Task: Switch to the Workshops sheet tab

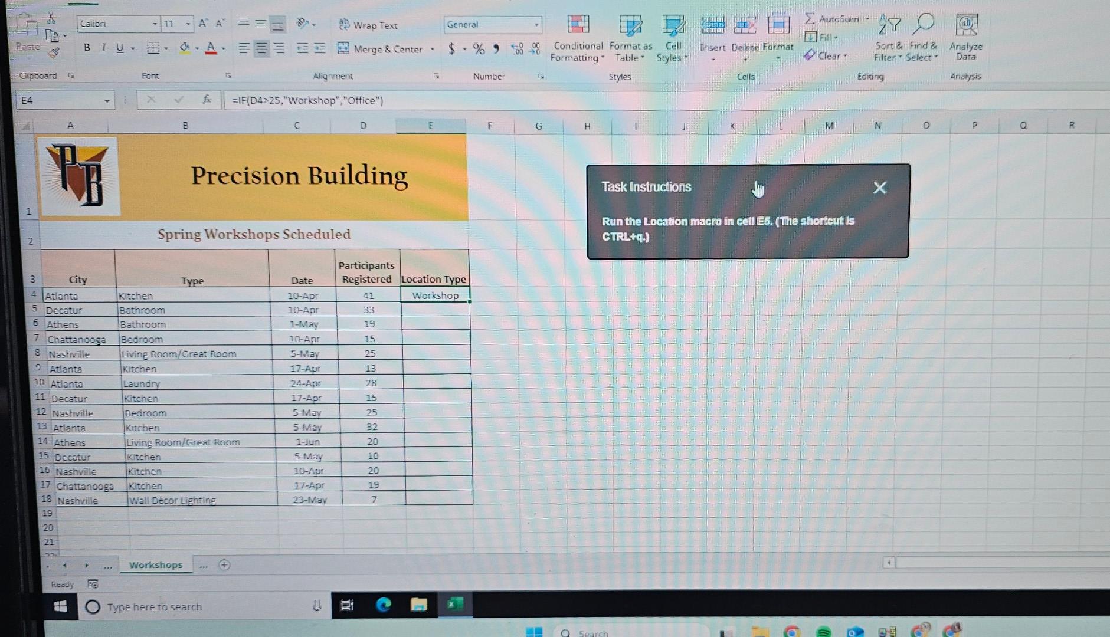Action: pos(156,564)
